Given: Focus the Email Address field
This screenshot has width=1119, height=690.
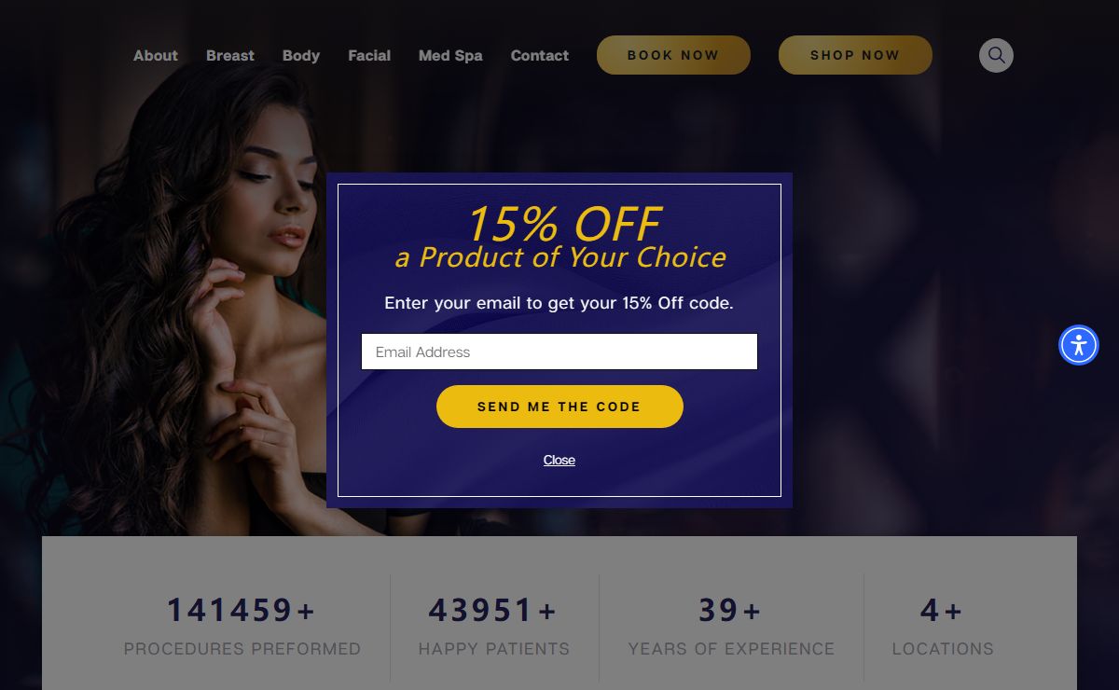Looking at the screenshot, I should tap(559, 352).
